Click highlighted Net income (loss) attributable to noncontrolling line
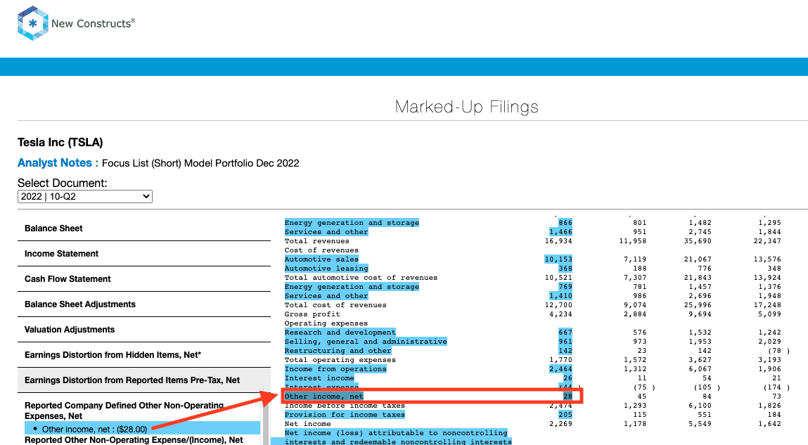The height and width of the screenshot is (445, 808). [396, 432]
